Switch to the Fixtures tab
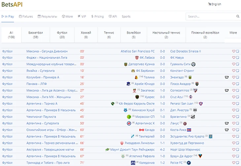This screenshot has width=241, height=166. pos(26,16)
